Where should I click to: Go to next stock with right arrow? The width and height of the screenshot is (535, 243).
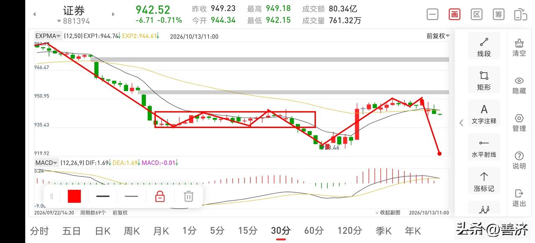[x=113, y=14]
